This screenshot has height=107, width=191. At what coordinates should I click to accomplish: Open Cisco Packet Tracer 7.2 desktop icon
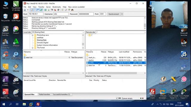pos(173,94)
